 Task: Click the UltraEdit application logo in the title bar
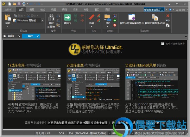tap(4, 4)
